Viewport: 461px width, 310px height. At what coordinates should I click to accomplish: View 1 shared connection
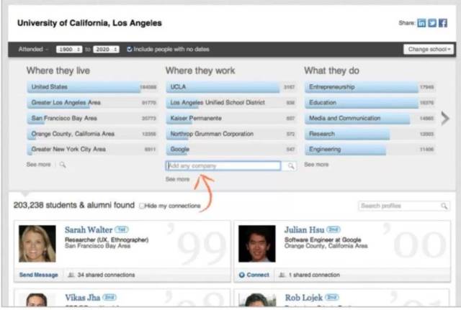point(314,275)
